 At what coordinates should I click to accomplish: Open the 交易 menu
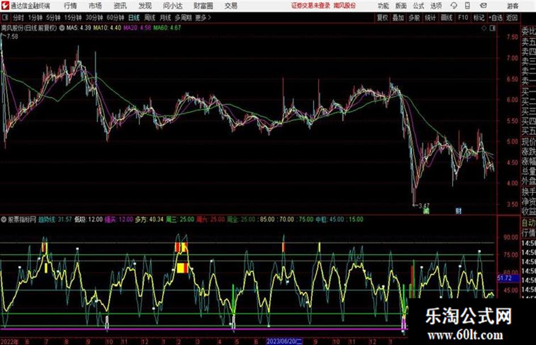tap(231, 6)
